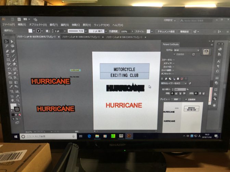Image resolution: width=230 pixels, height=172 pixels.
Task: Open Illustrator from the Windows taskbar
Action: pyautogui.click(x=129, y=135)
